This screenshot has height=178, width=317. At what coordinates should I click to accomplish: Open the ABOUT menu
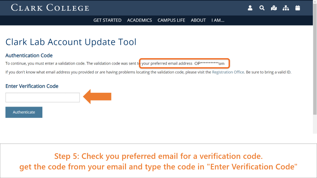[x=198, y=20]
